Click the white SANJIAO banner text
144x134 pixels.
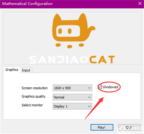[59, 60]
